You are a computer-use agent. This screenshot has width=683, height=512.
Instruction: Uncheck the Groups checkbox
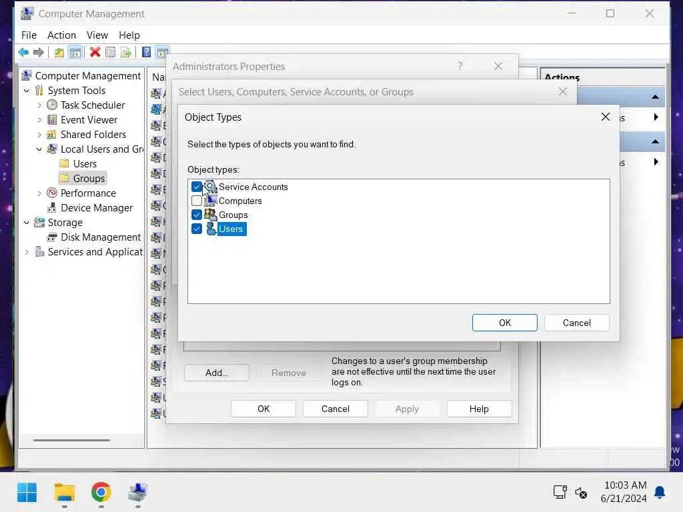coord(197,215)
